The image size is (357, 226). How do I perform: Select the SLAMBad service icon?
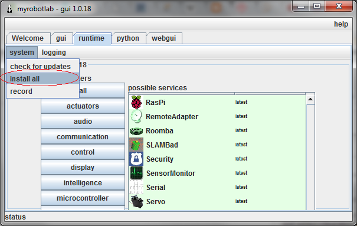[136, 145]
